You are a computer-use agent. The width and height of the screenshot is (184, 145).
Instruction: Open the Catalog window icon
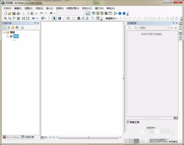98,13
